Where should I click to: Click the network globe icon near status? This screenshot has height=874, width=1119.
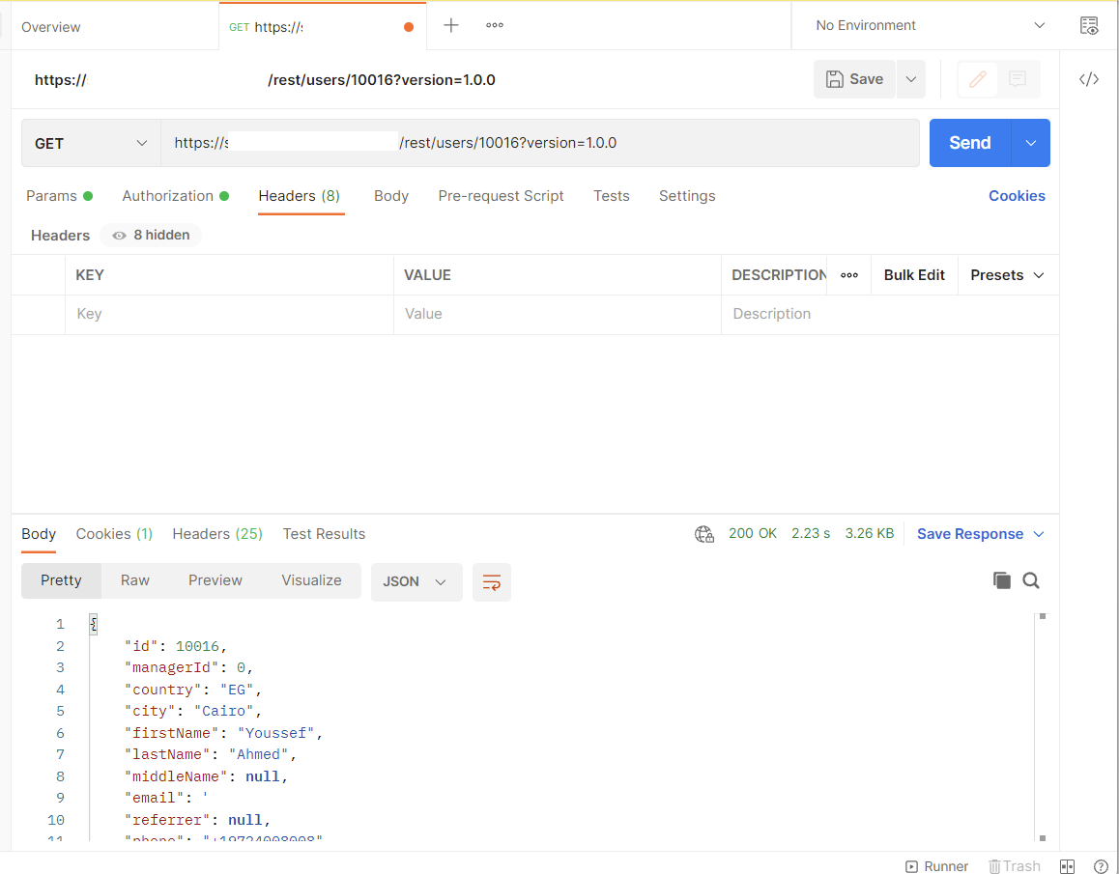point(704,534)
